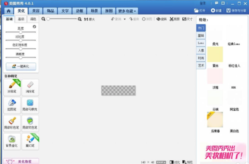Select the 魔幻笔 magic pen tool
This screenshot has height=164, width=249.
[30, 142]
